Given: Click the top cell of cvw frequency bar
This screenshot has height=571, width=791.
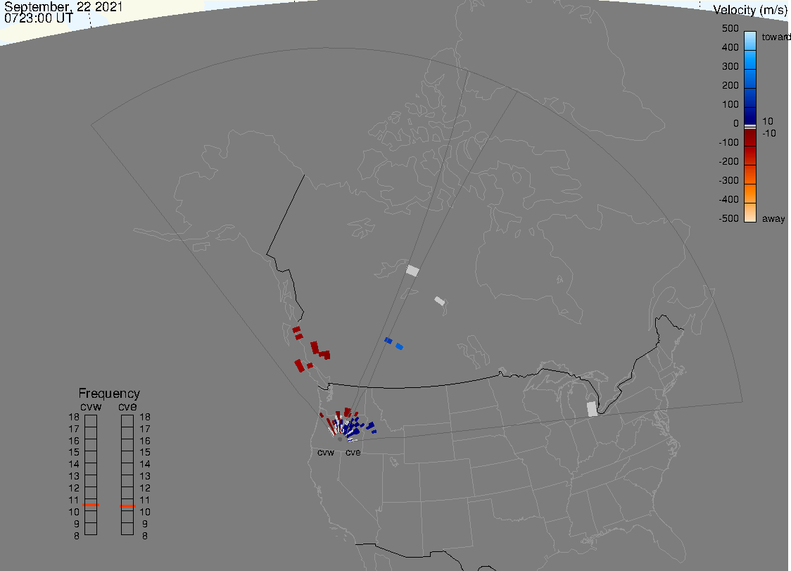Looking at the screenshot, I should (x=91, y=421).
